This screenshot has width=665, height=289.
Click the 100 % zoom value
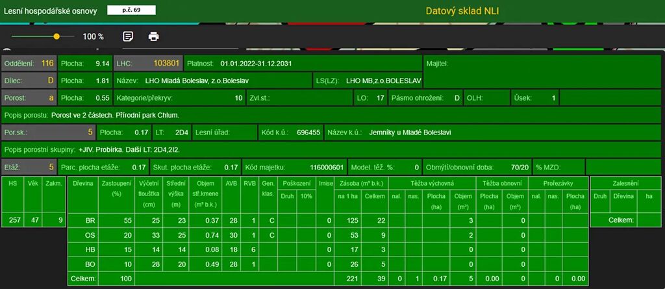(x=93, y=37)
